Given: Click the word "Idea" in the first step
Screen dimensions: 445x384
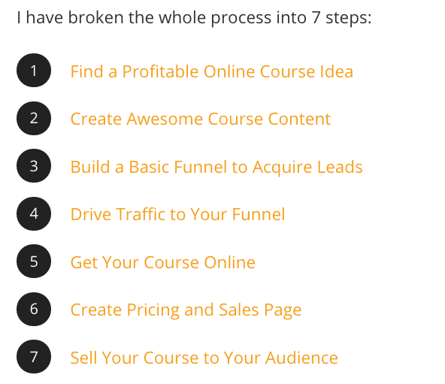Looking at the screenshot, I should click(337, 71).
